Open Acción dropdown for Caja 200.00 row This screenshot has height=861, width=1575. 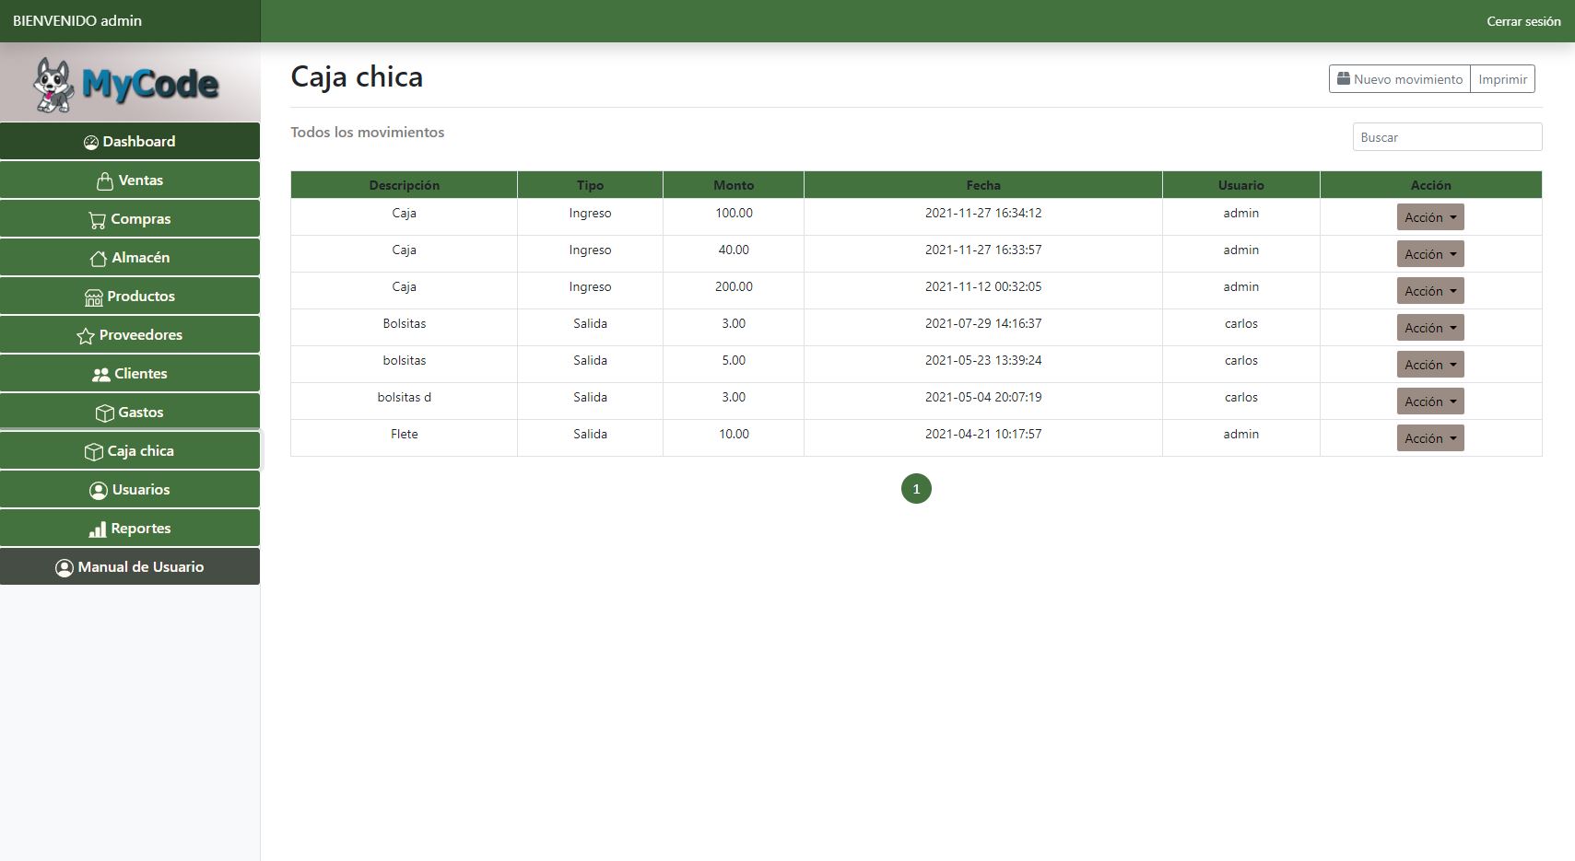click(x=1429, y=291)
